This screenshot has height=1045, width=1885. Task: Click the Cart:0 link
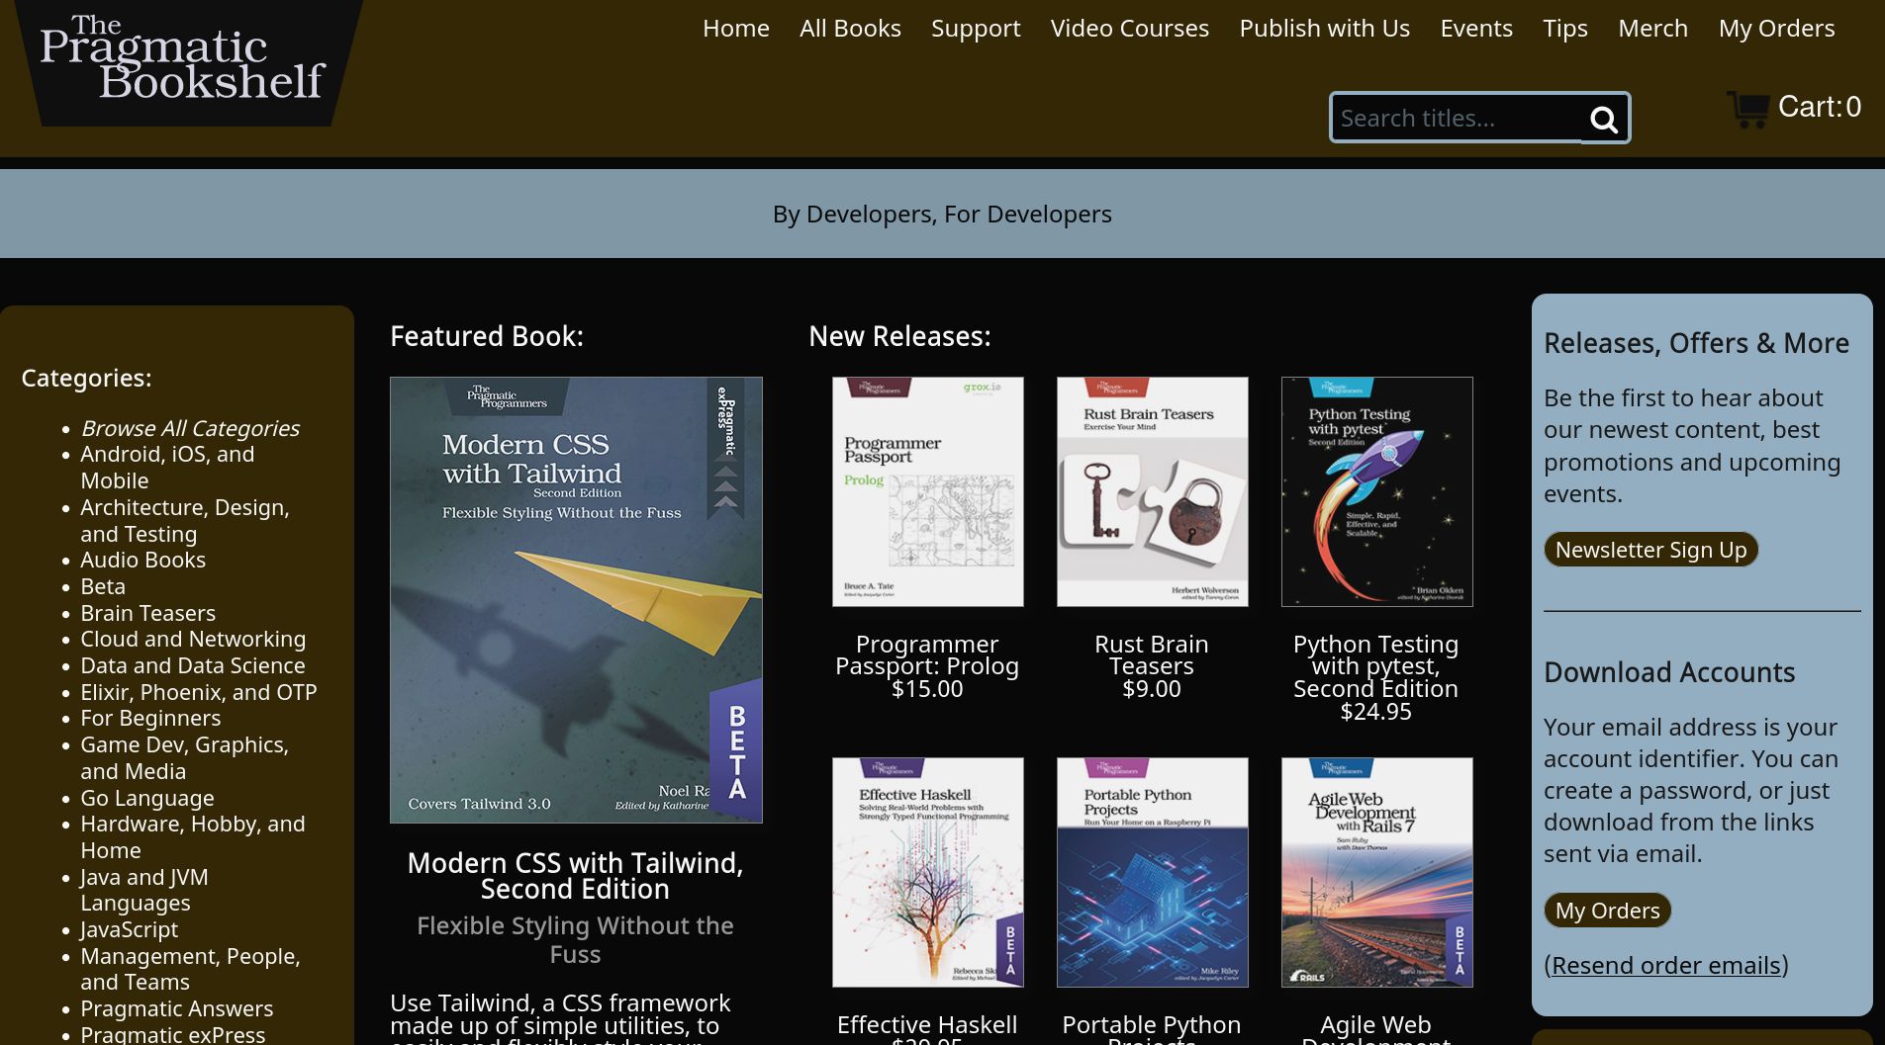[x=1819, y=107]
